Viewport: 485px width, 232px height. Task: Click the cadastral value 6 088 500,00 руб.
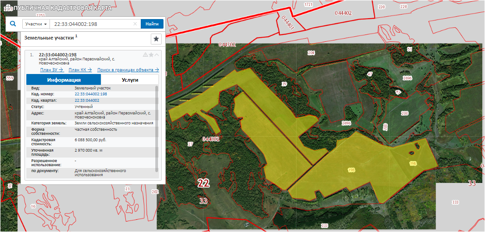90,140
